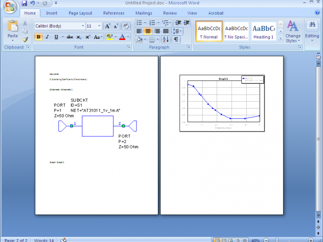The width and height of the screenshot is (323, 242).
Task: Switch to the Page Layout tab
Action: tap(80, 13)
